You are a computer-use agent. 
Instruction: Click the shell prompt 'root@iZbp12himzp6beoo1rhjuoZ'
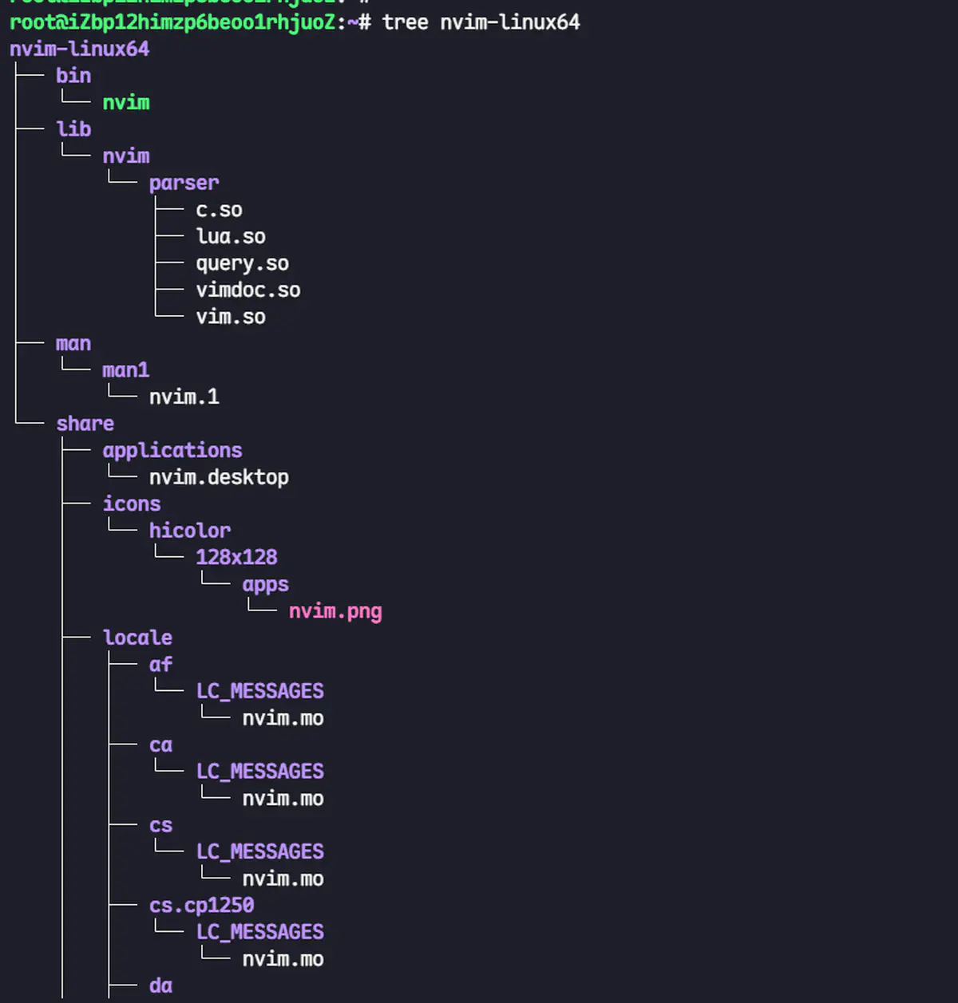click(172, 22)
